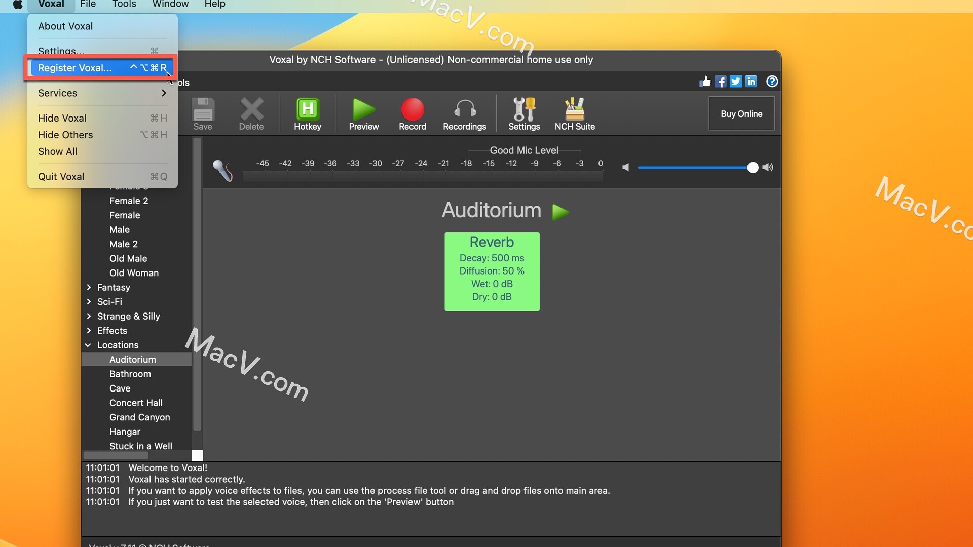Click the voice list horizontal scrollbar

(x=116, y=455)
